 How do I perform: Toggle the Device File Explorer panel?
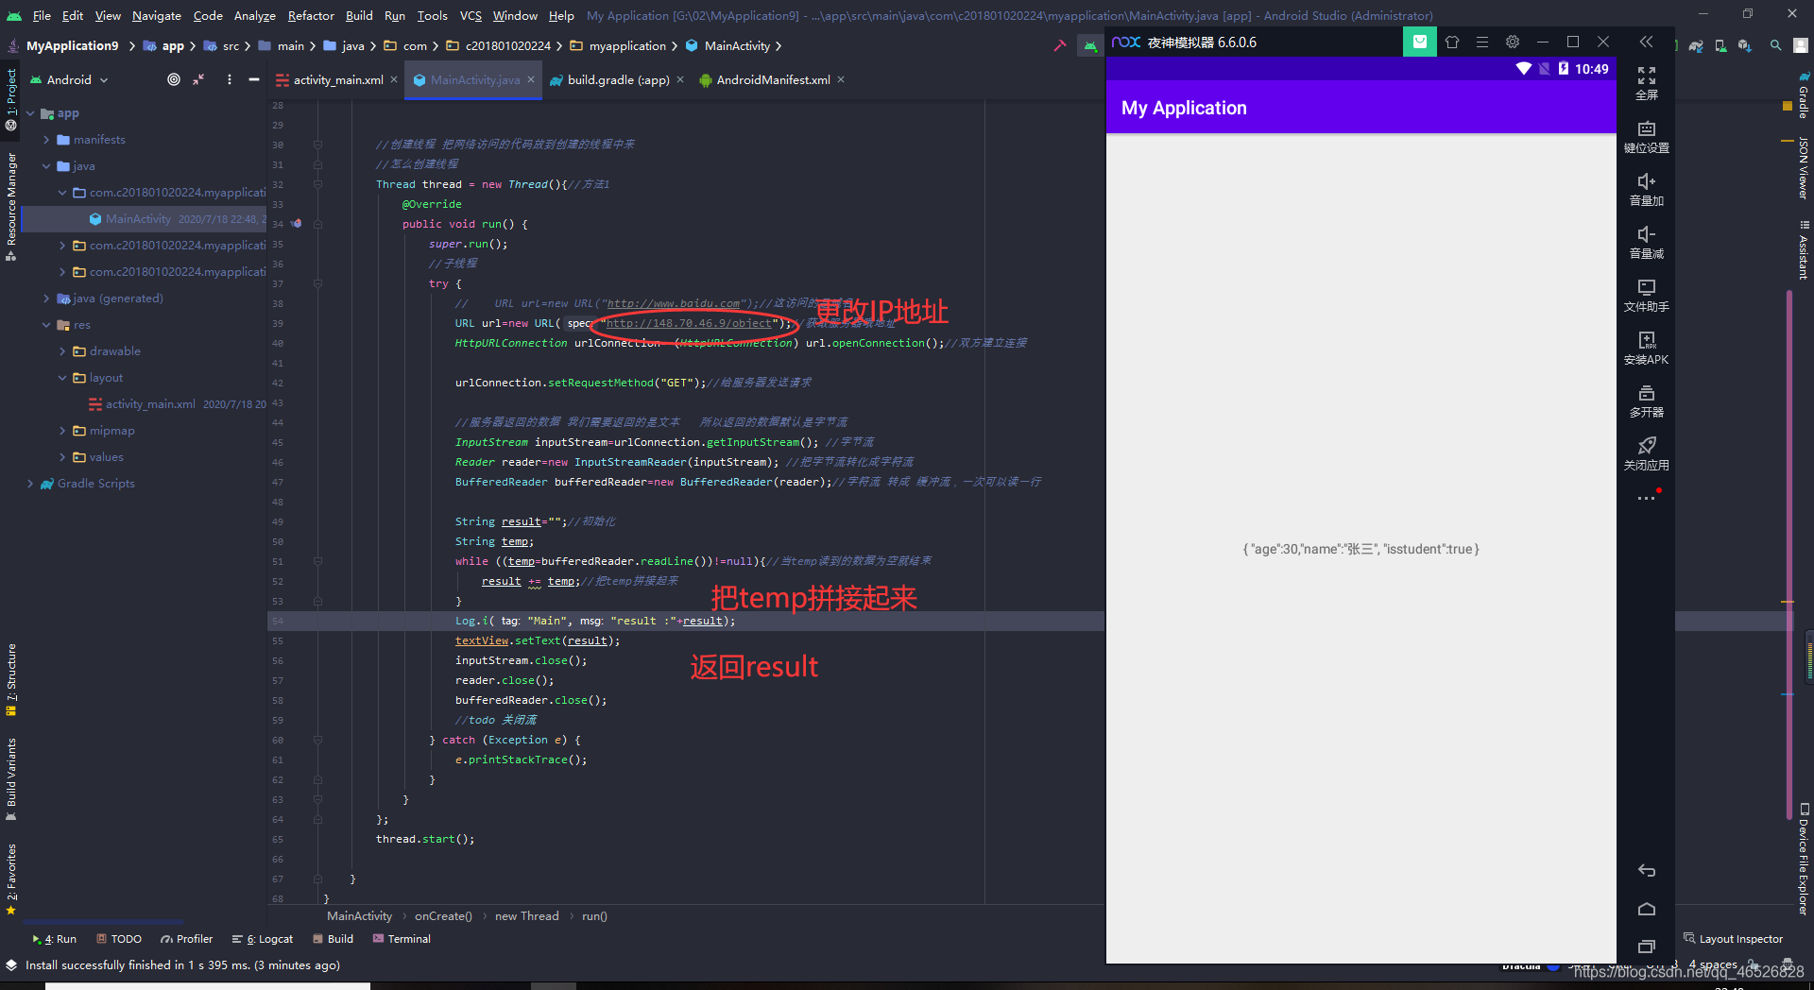[1803, 859]
